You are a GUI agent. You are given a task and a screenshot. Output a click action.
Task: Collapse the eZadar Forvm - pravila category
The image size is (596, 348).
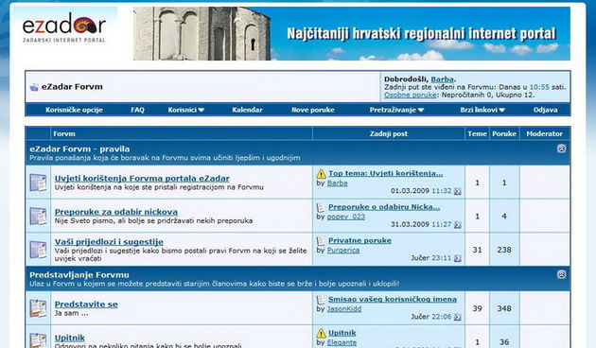pyautogui.click(x=561, y=148)
